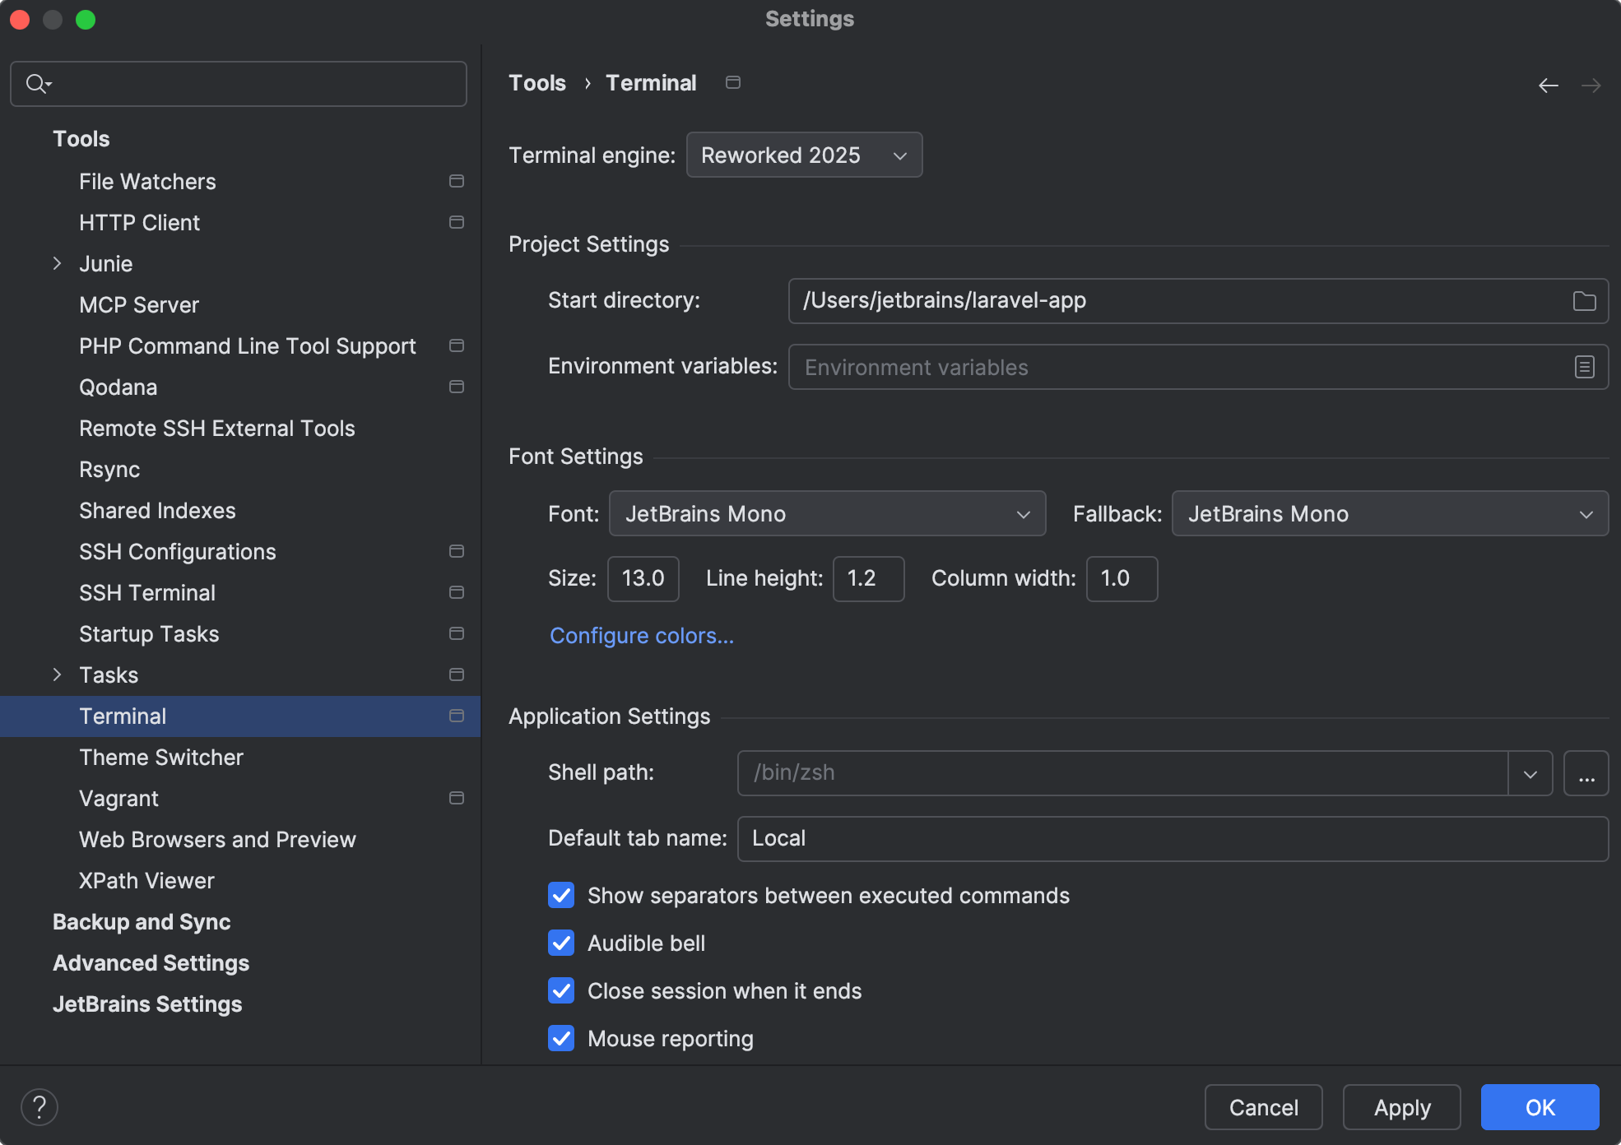The width and height of the screenshot is (1621, 1145).
Task: Open the folder browser for Start directory
Action: point(1584,300)
